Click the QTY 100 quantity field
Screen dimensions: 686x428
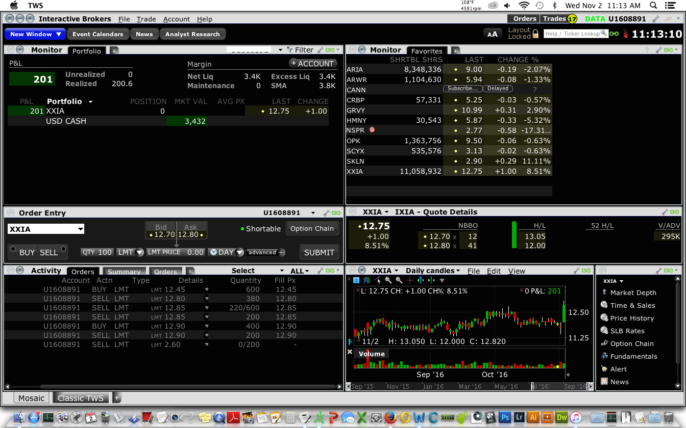click(x=97, y=252)
